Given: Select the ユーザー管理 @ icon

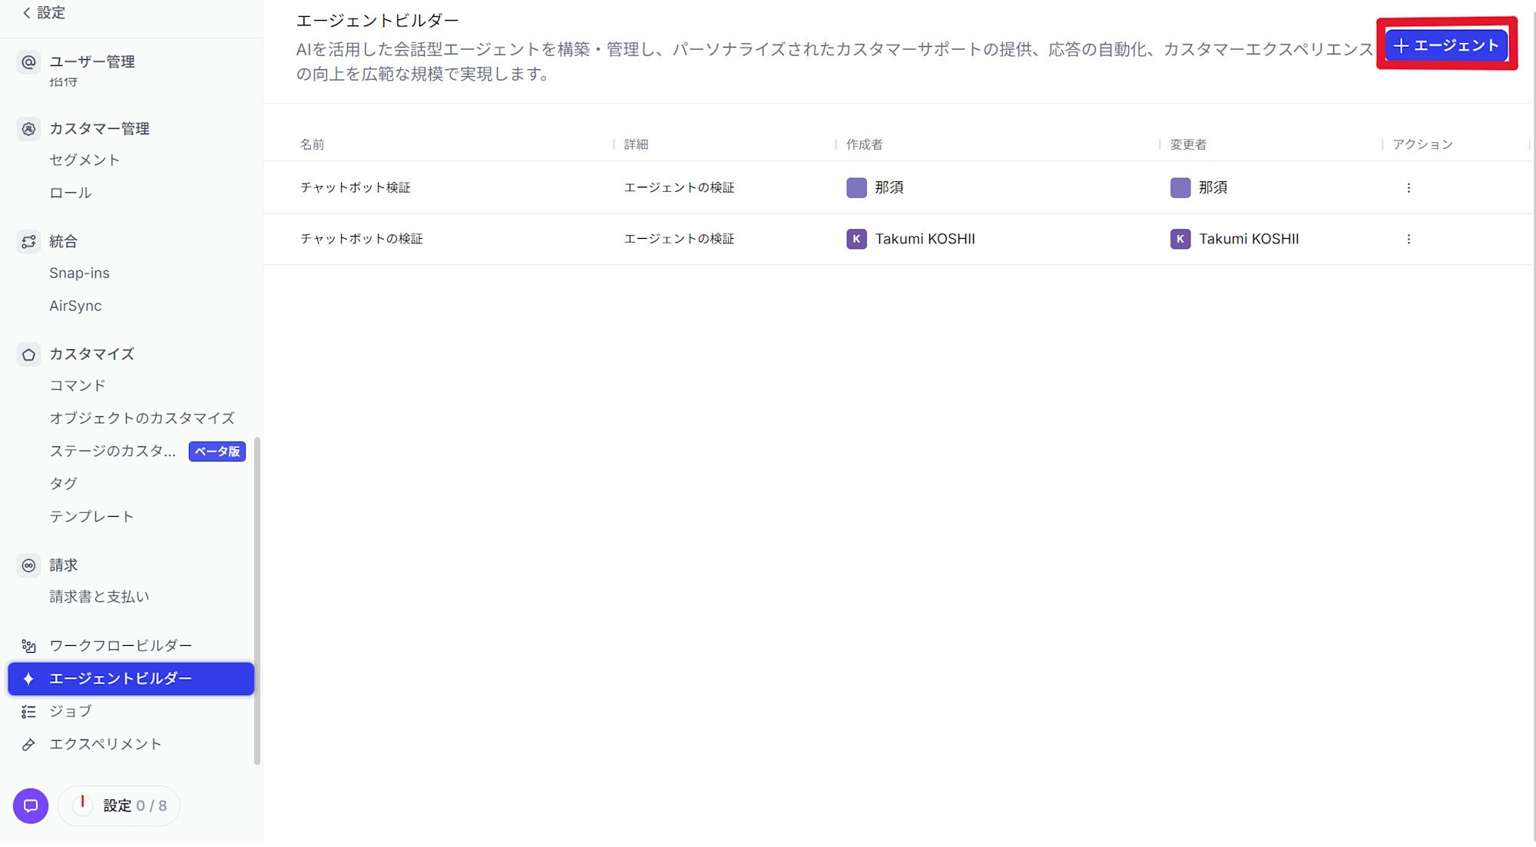Looking at the screenshot, I should [x=28, y=62].
